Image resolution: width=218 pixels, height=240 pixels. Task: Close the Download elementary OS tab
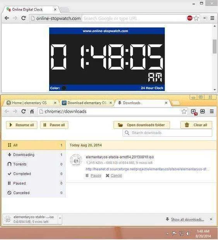111,103
